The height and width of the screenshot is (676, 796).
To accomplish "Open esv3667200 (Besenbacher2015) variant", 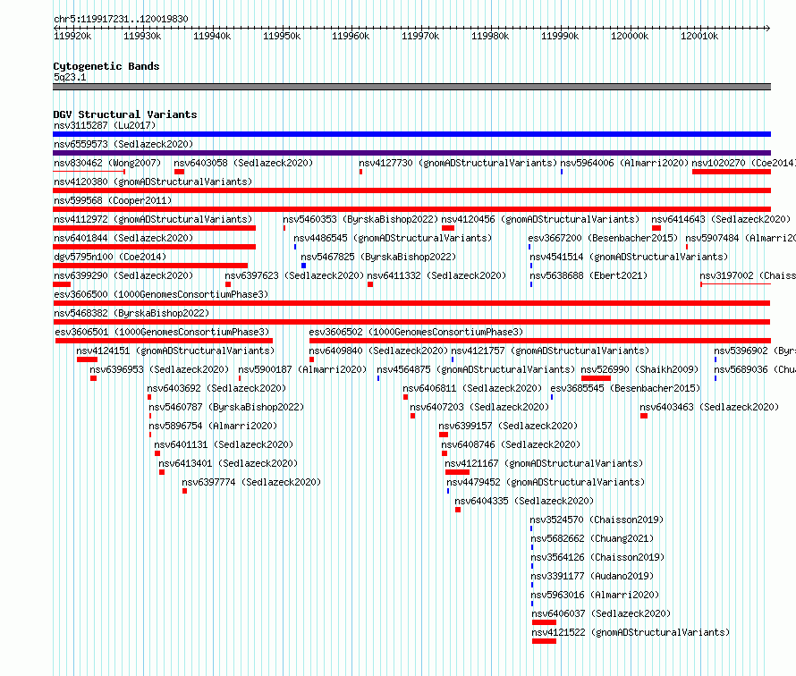I will (603, 238).
